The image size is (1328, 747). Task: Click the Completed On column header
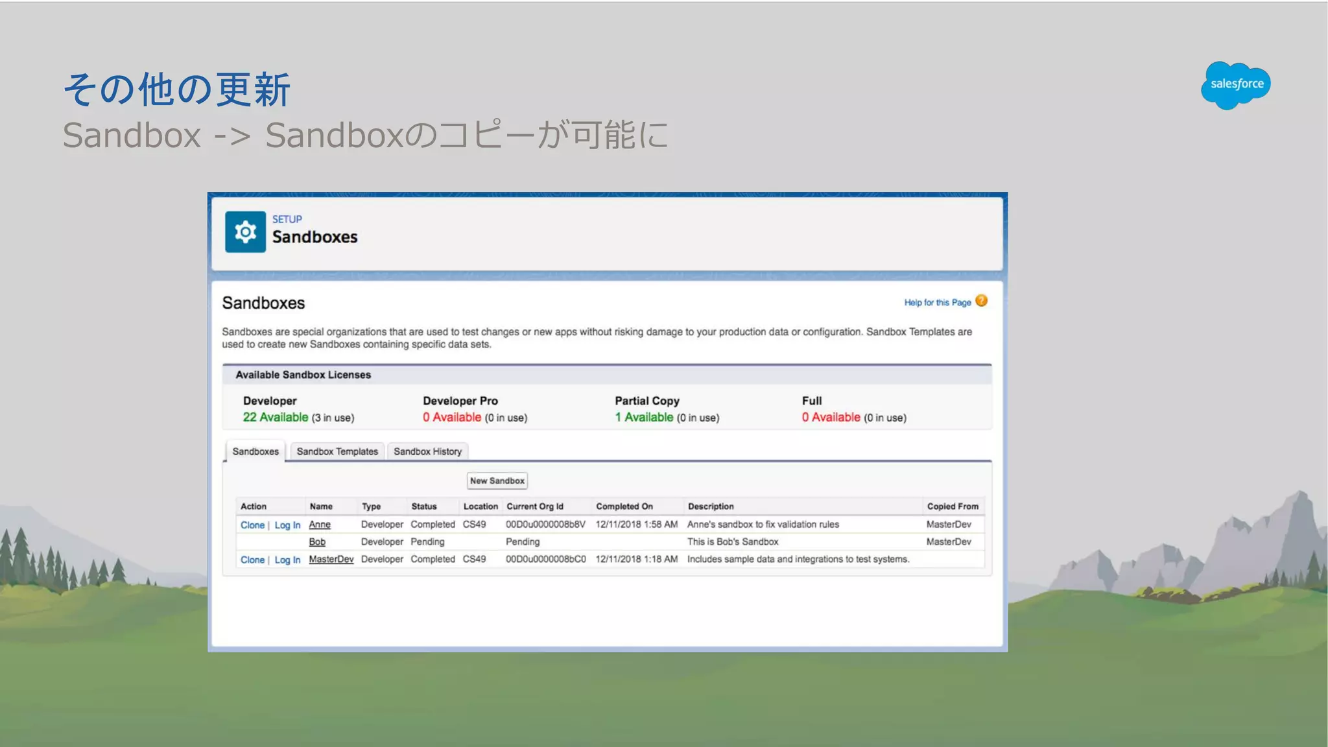(x=624, y=506)
